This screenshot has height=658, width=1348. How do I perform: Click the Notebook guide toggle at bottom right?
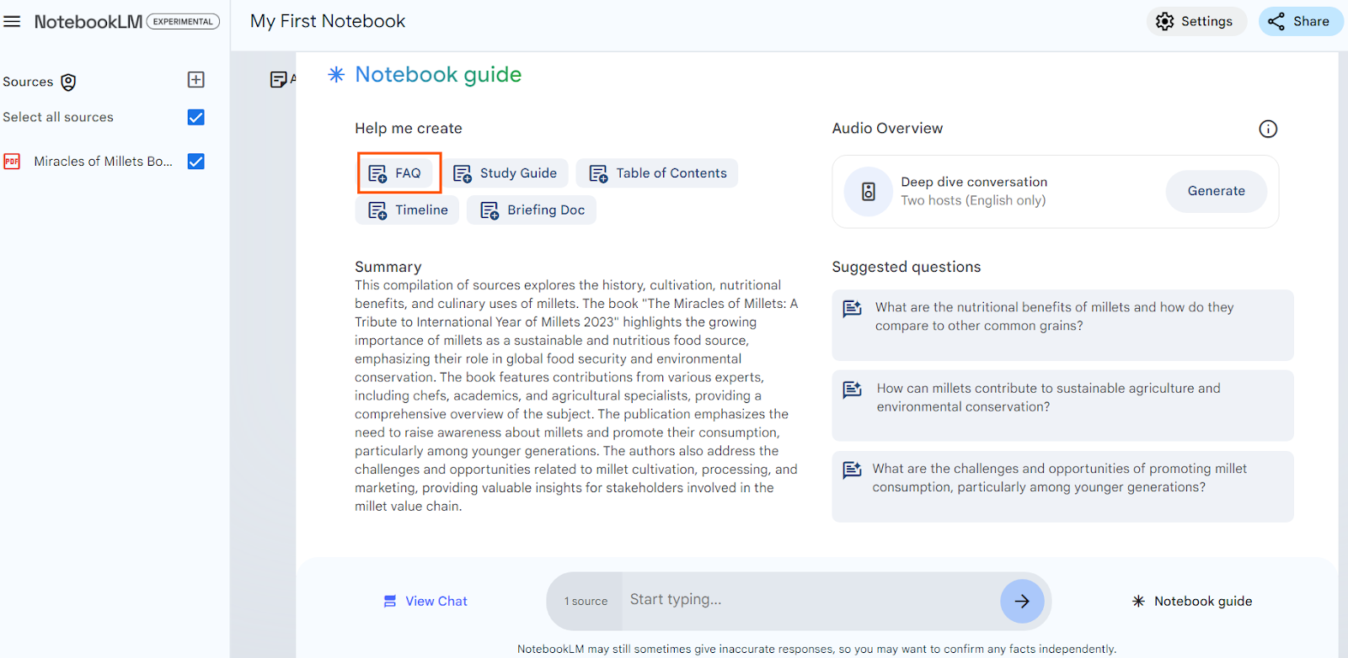tap(1192, 601)
